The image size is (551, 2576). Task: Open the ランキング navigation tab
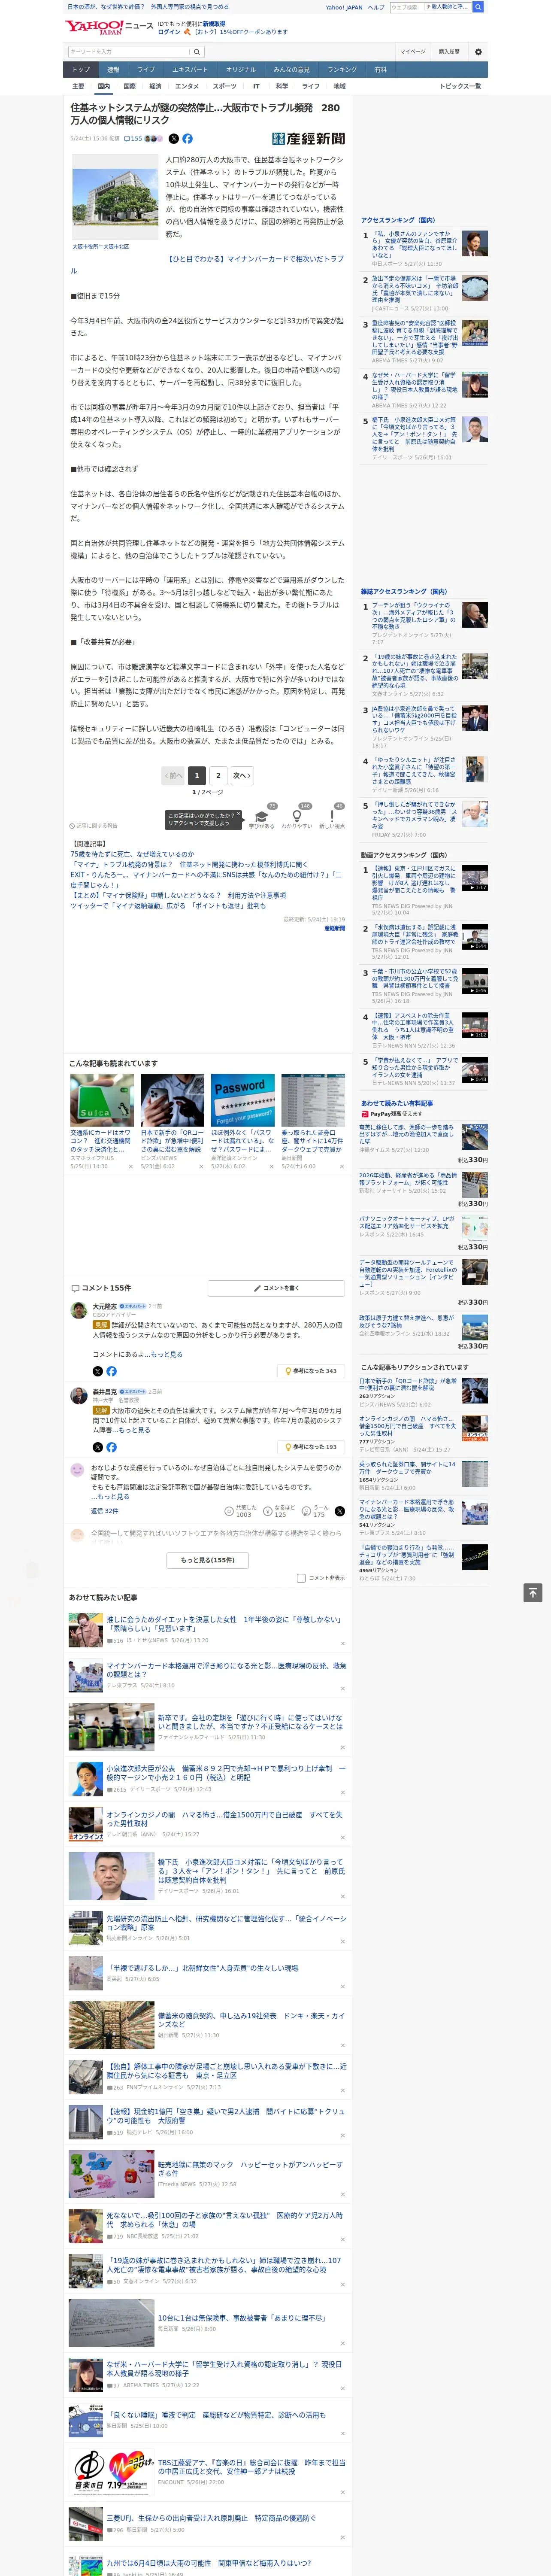pyautogui.click(x=342, y=70)
